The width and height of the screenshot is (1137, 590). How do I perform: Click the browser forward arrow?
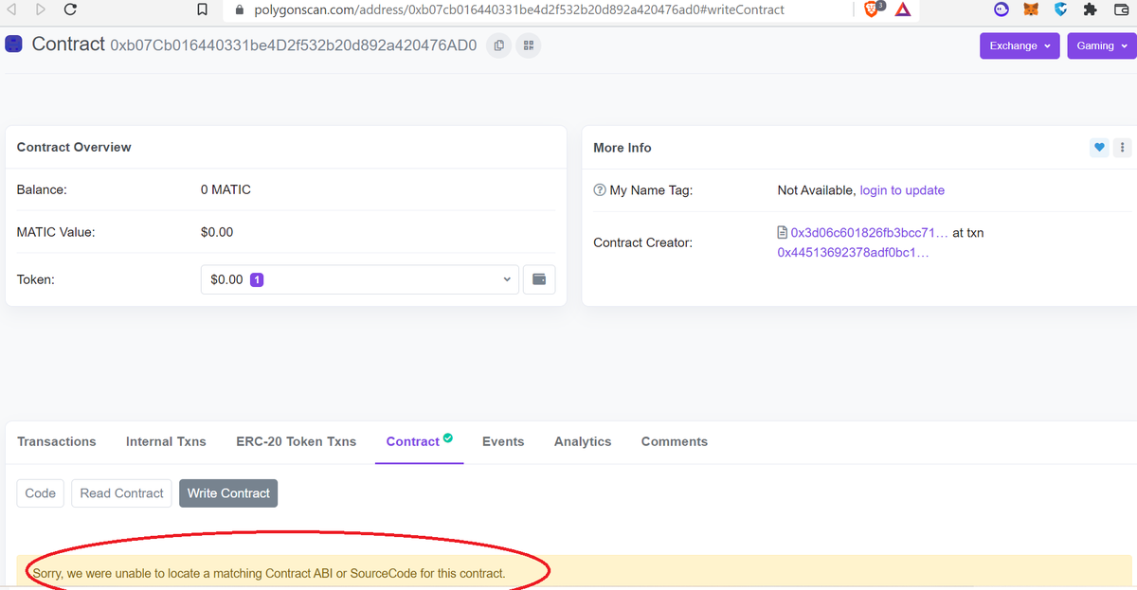point(40,9)
